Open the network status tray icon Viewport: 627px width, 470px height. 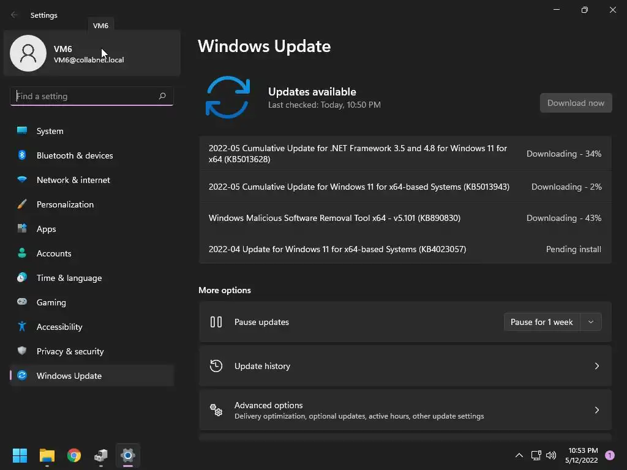click(536, 455)
